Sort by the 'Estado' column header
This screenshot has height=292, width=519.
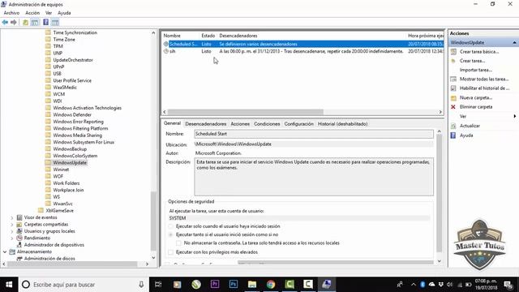(x=208, y=36)
